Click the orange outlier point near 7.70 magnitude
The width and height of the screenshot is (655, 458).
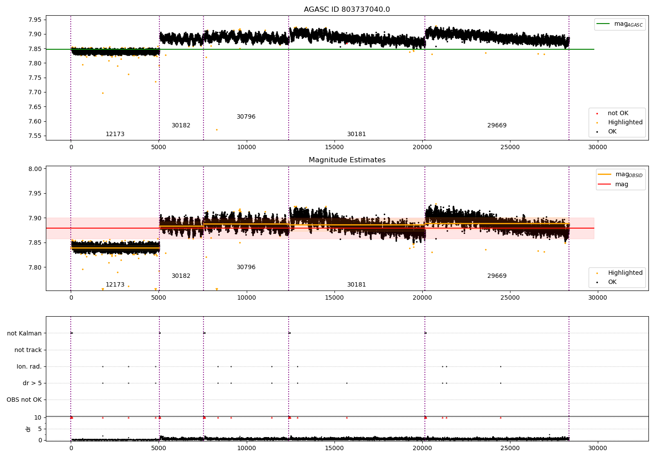(x=103, y=93)
